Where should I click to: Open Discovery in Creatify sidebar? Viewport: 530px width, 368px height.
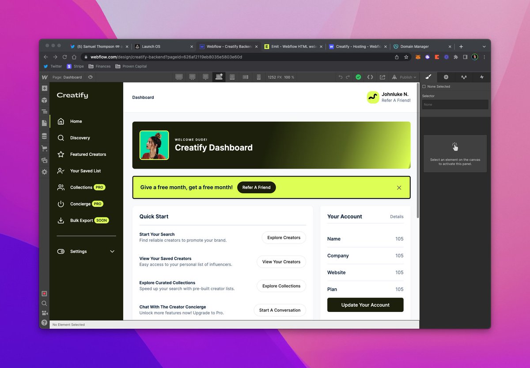pyautogui.click(x=80, y=138)
